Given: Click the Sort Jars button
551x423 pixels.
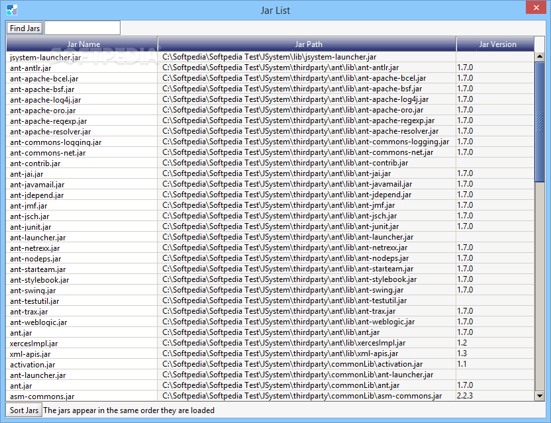Looking at the screenshot, I should tap(24, 410).
